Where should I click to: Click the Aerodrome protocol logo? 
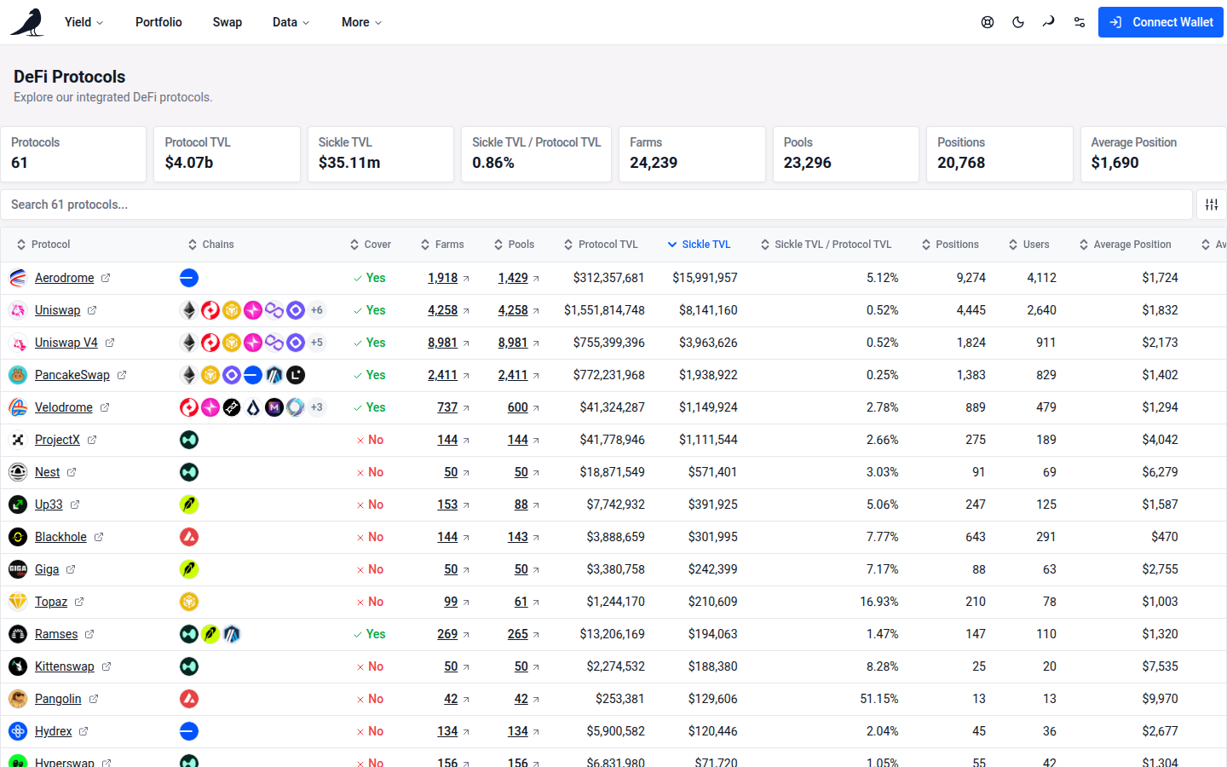point(18,278)
